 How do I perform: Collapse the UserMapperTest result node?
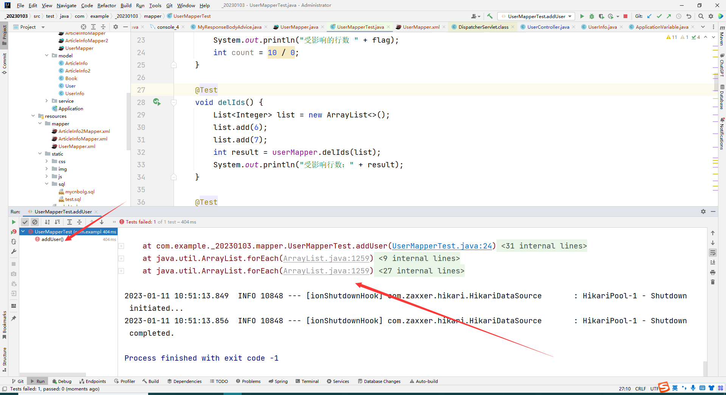23,231
